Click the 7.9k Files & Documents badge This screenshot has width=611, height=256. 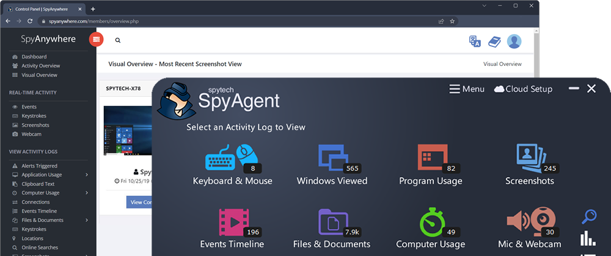(x=353, y=232)
